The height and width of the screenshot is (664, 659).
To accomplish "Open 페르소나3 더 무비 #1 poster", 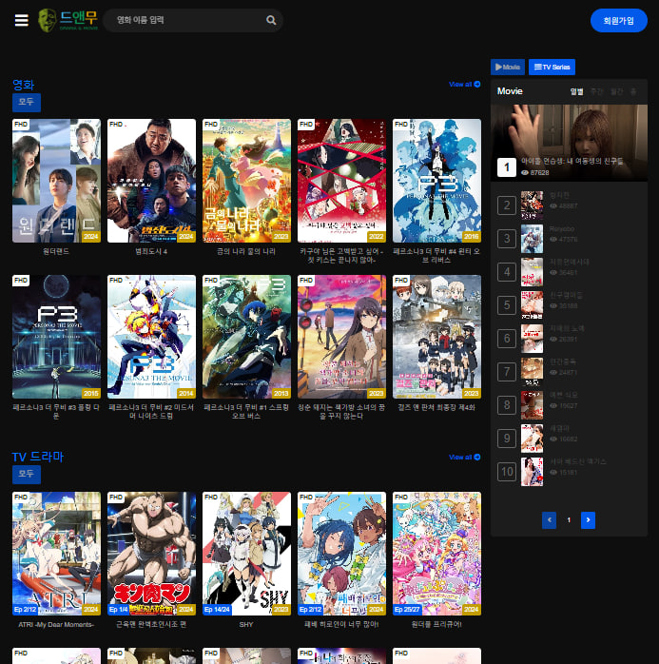I will [x=246, y=337].
